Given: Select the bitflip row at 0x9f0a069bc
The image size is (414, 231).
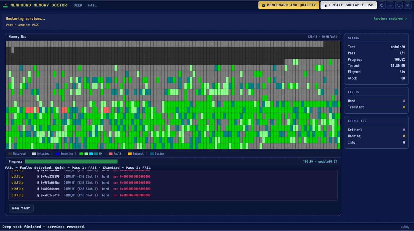Looking at the screenshot, I should coord(173,183).
